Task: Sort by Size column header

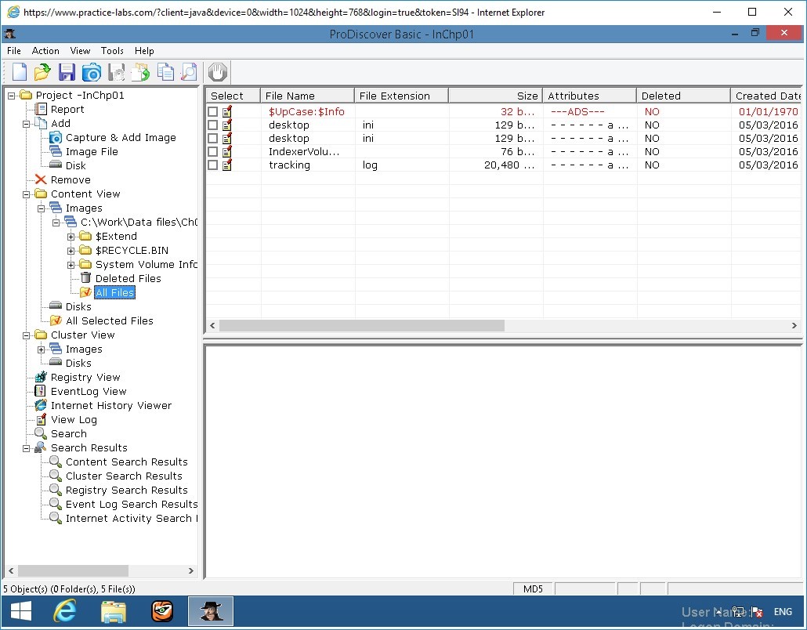Action: tap(496, 96)
